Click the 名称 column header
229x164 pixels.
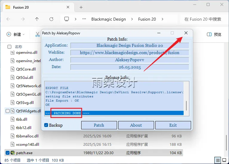pyautogui.click(x=19, y=47)
